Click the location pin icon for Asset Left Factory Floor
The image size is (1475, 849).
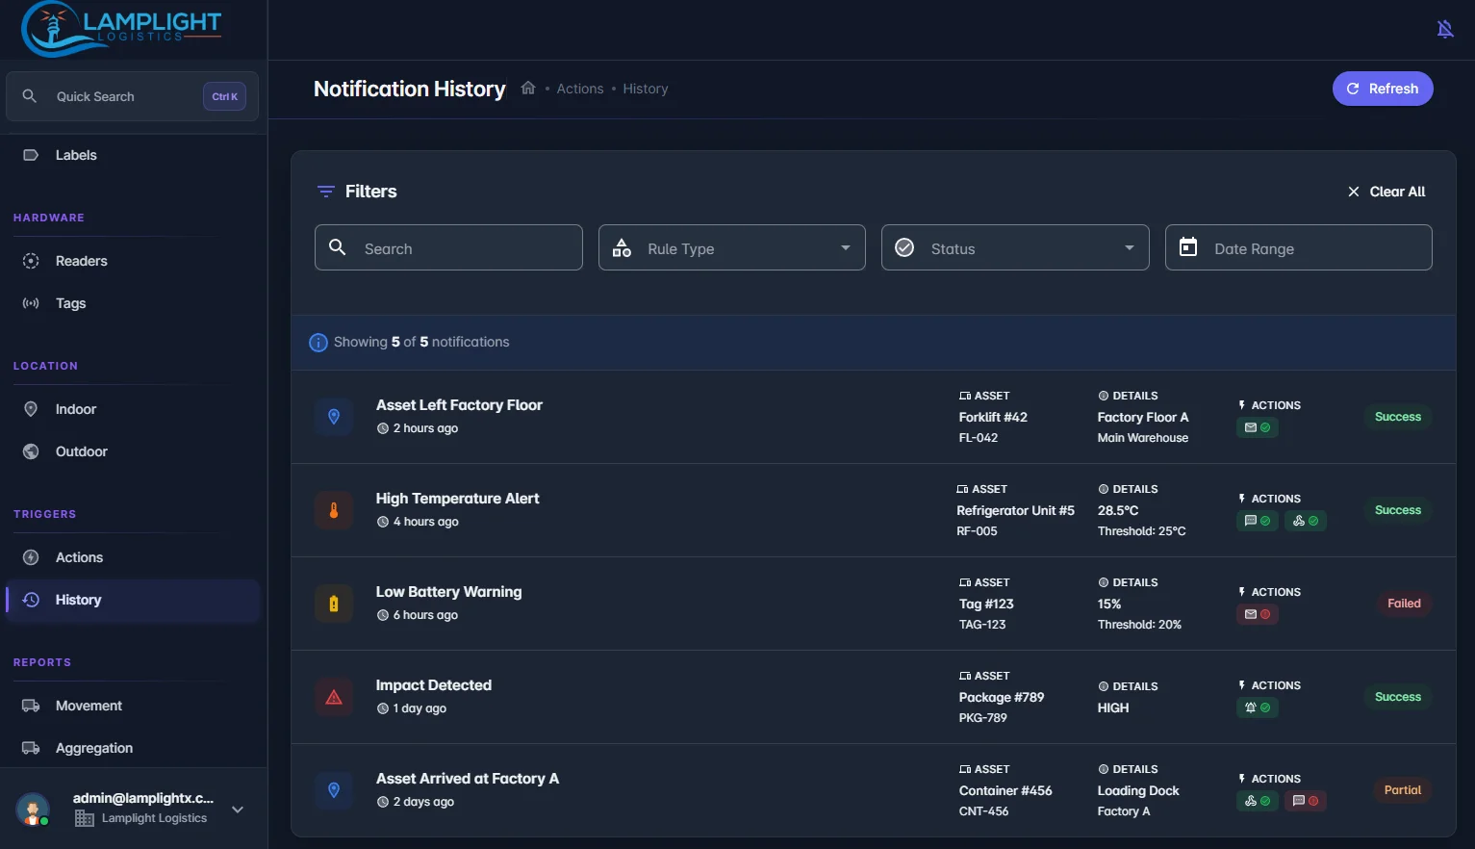click(x=334, y=417)
